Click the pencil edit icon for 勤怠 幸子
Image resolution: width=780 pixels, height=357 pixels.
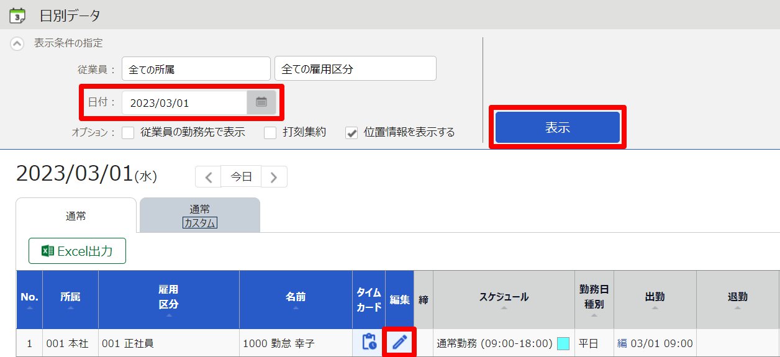click(399, 342)
